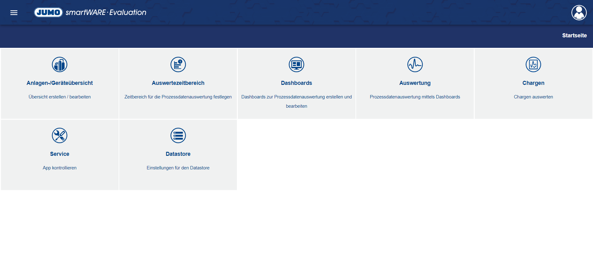Click the Datastore stacked disks icon
This screenshot has height=278, width=593.
[178, 135]
